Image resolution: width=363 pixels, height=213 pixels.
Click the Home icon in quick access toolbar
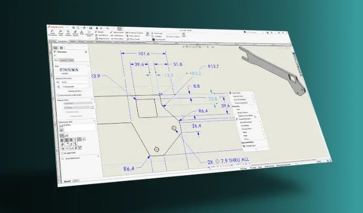[x=73, y=27]
